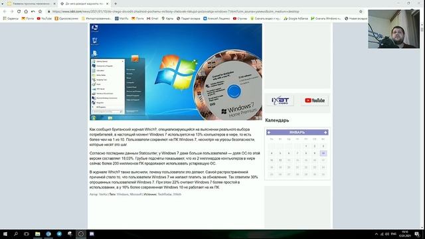
Task: Open Telegram from the taskbar
Action: tap(59, 234)
